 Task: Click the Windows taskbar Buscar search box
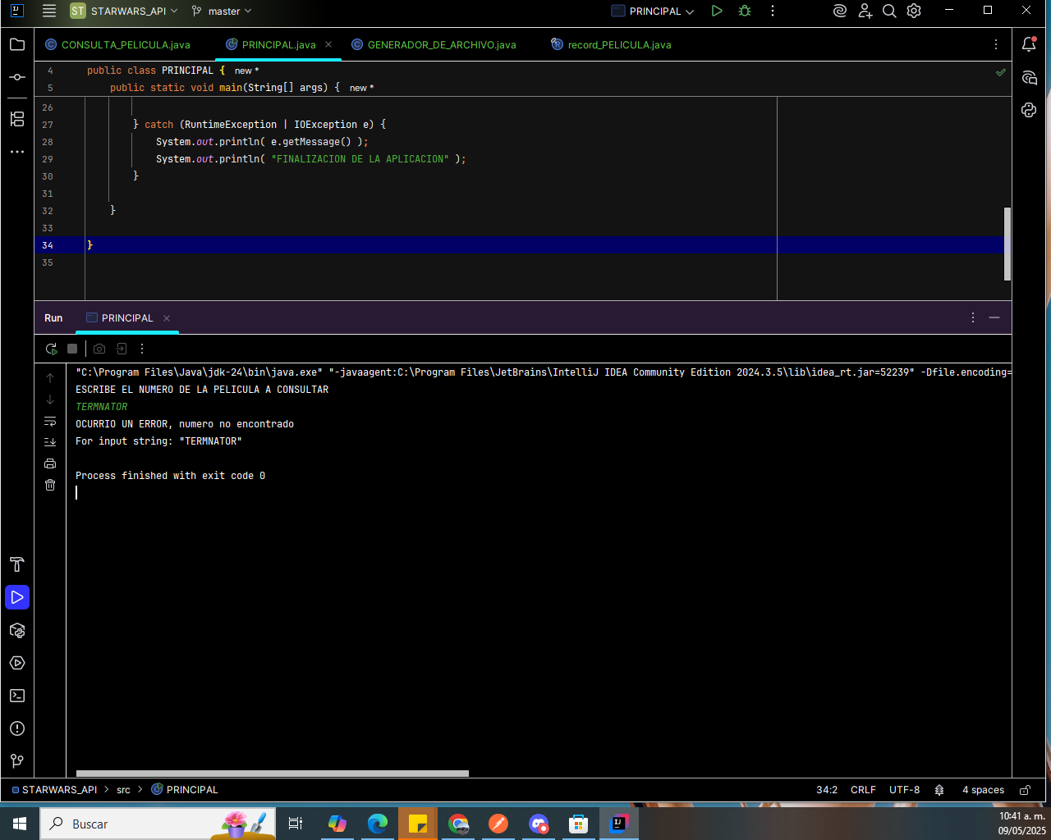(x=158, y=824)
